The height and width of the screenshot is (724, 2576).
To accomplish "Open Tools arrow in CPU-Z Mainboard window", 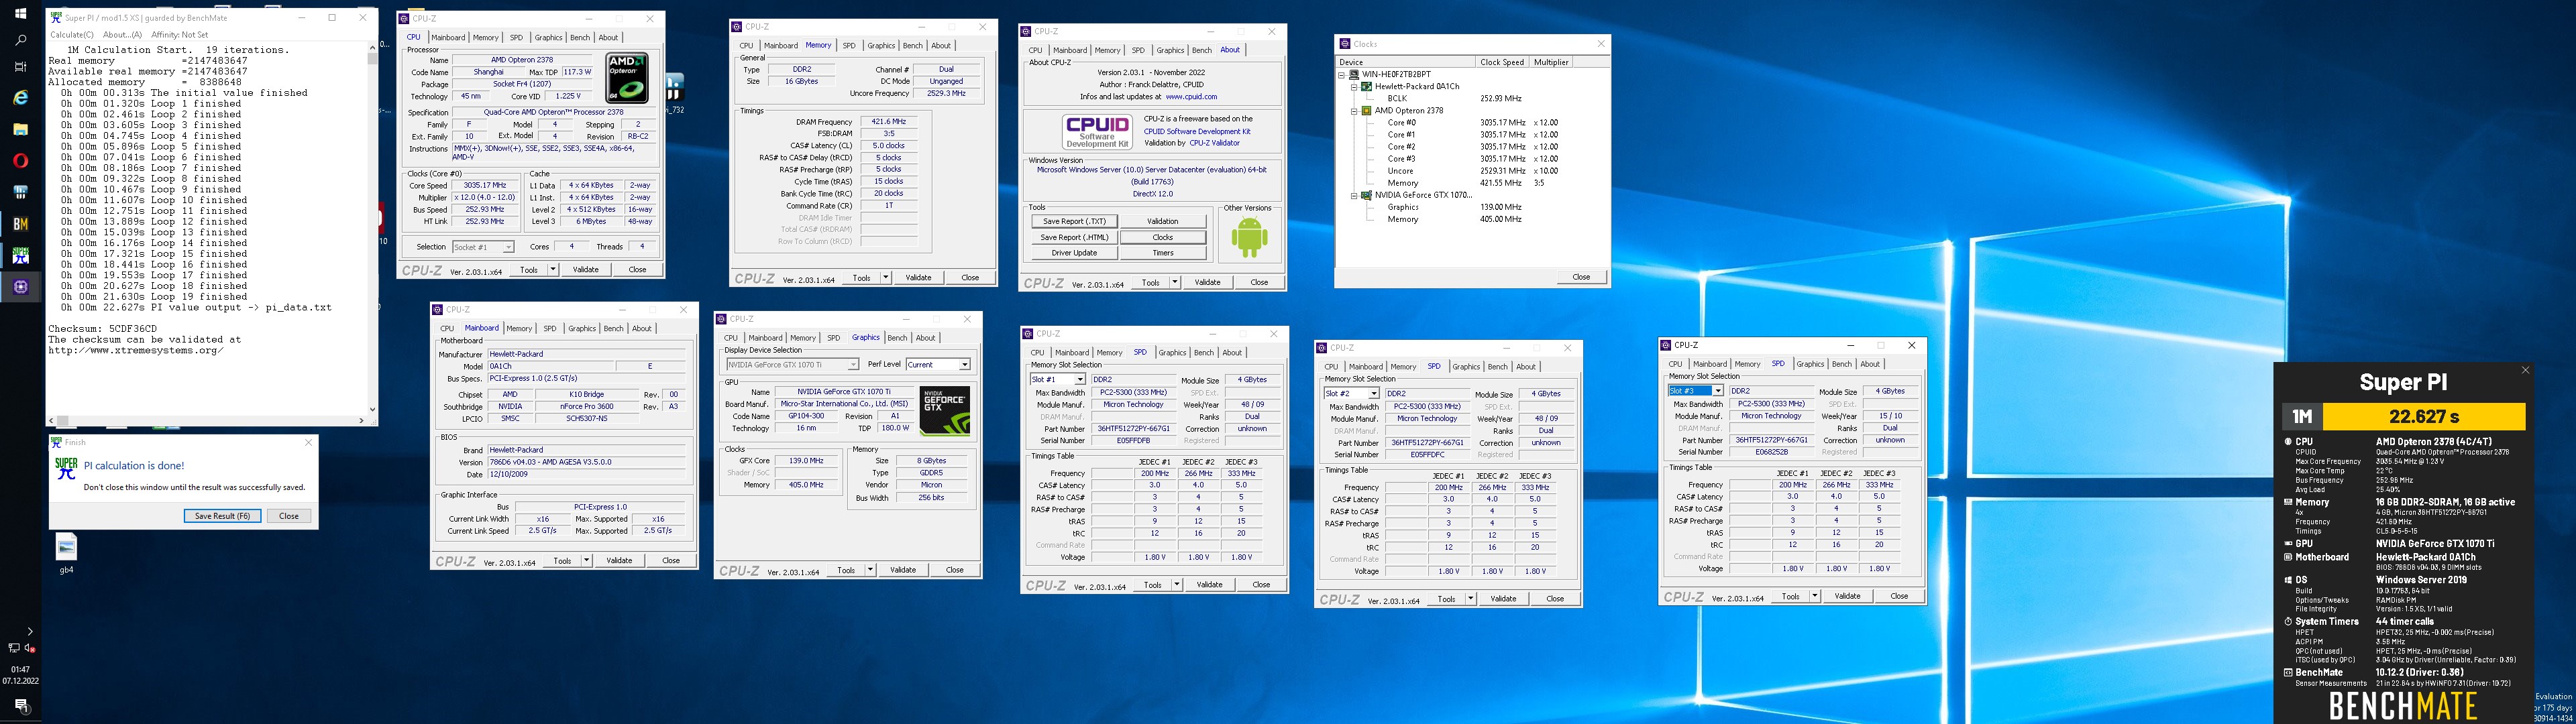I will 586,561.
